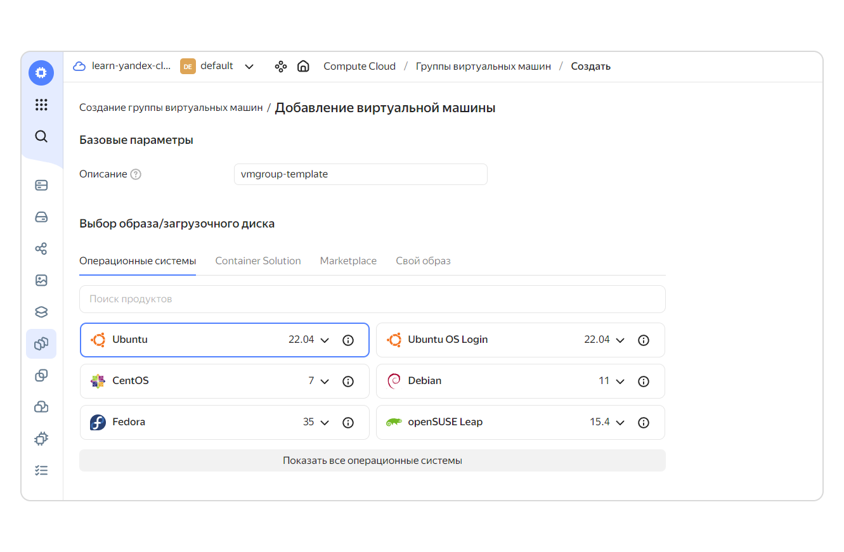Open the overlapping clouds sidebar icon
This screenshot has width=844, height=552.
tap(41, 407)
